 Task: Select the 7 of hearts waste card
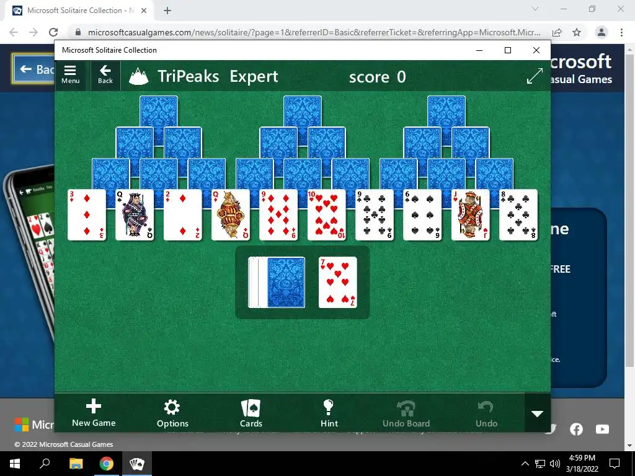click(x=338, y=282)
